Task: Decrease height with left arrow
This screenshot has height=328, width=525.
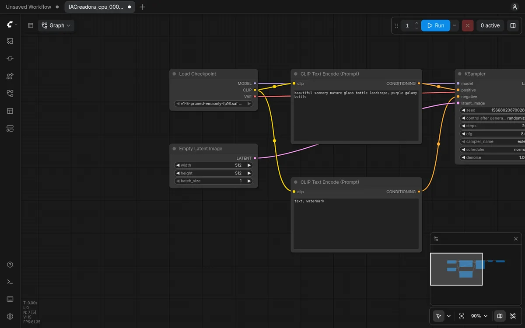Action: coord(178,173)
